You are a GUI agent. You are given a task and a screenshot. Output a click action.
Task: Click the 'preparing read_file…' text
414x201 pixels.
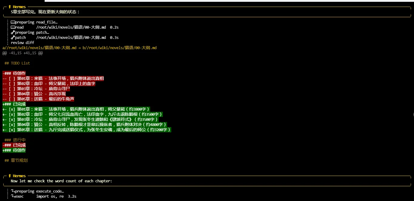[36, 22]
